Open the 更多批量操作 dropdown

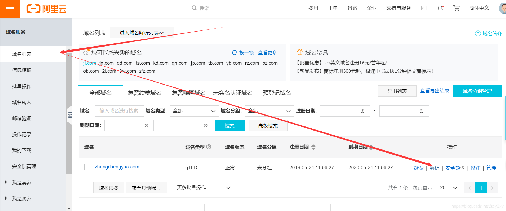point(204,188)
